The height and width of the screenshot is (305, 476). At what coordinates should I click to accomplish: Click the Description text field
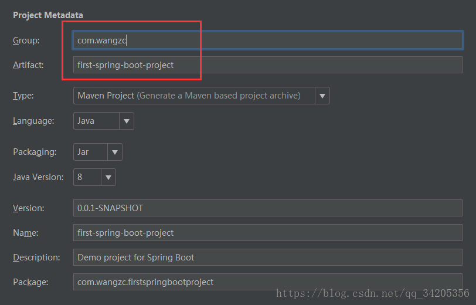(x=268, y=257)
